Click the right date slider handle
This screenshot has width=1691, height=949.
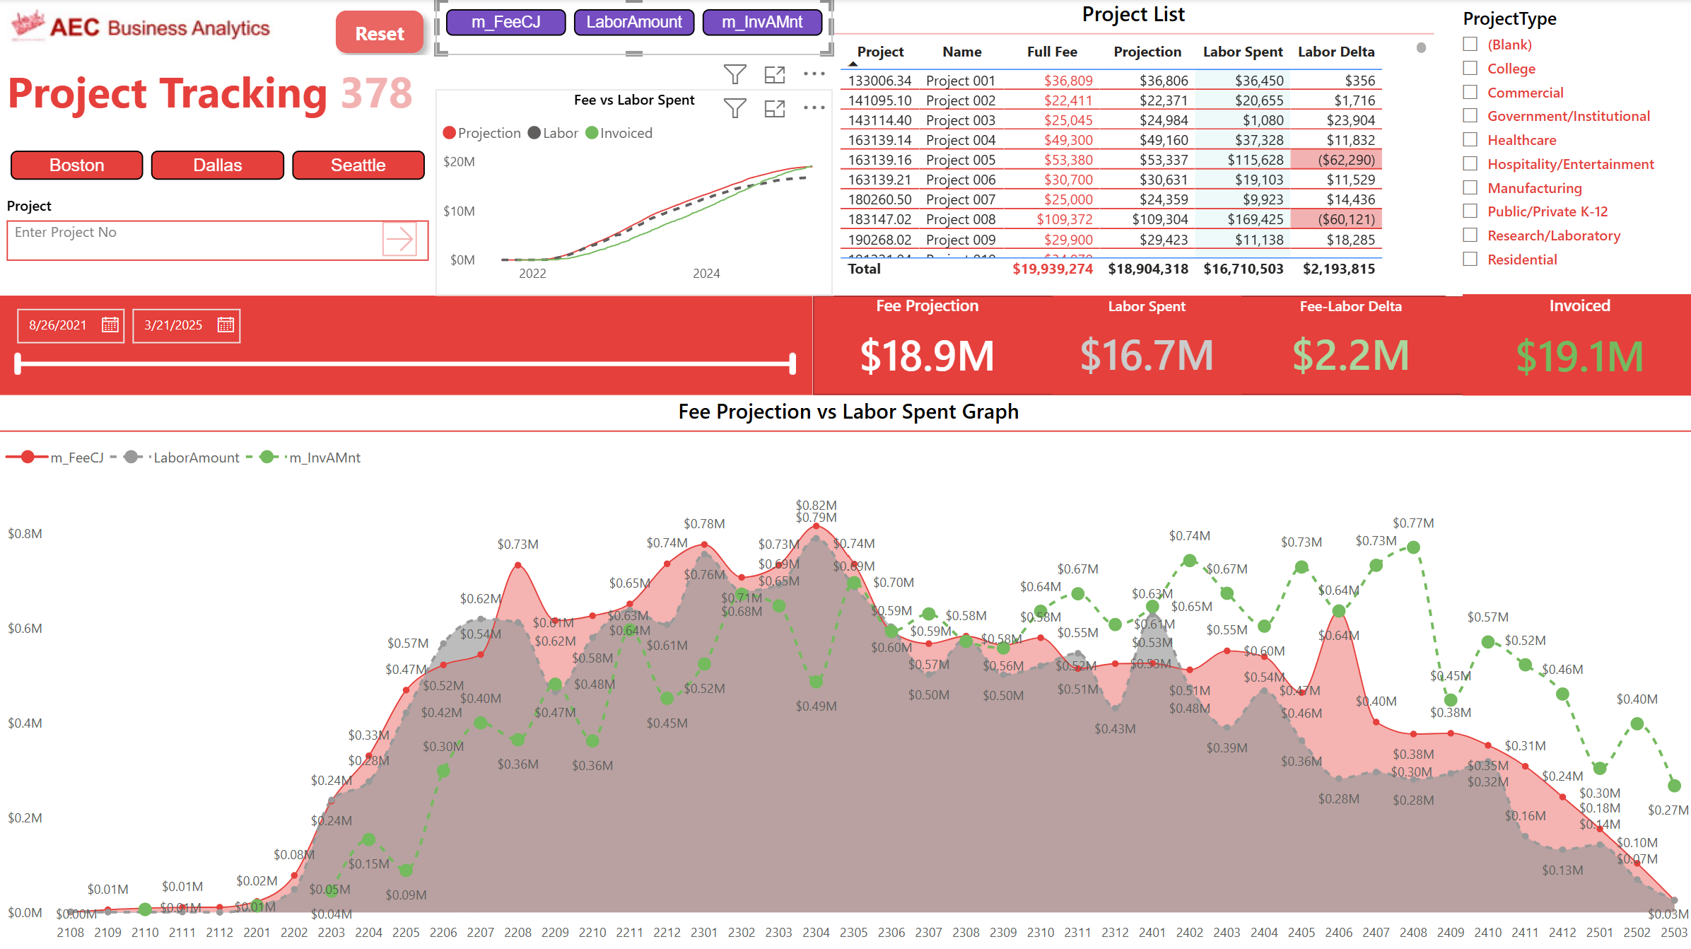(792, 363)
